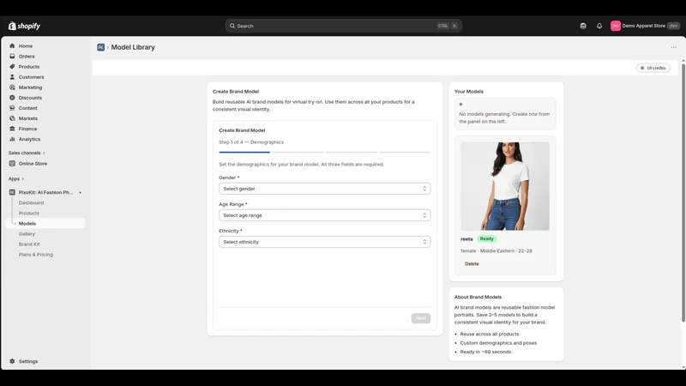Click "About Brand Models" heading

point(478,297)
